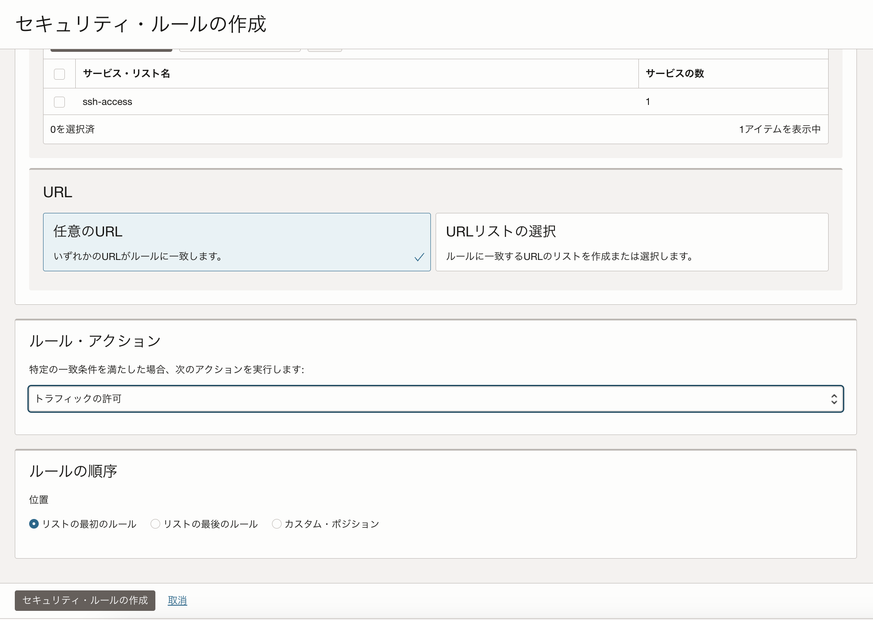The width and height of the screenshot is (873, 620).
Task: Select the dark tab above the service list
Action: pos(111,47)
